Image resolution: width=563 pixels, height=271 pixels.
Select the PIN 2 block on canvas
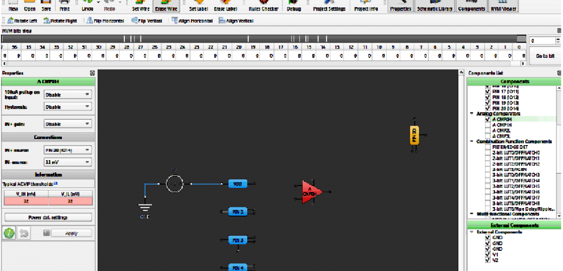coord(238,212)
